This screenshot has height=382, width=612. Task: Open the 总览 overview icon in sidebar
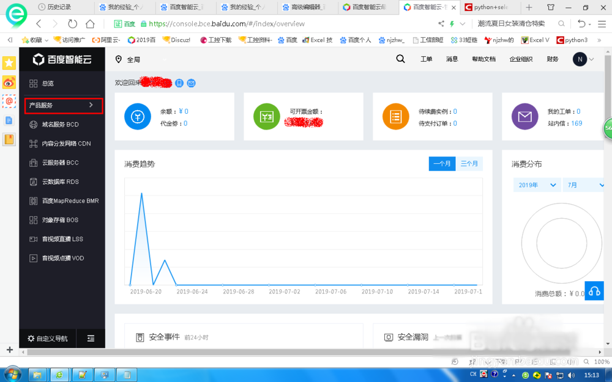point(33,83)
